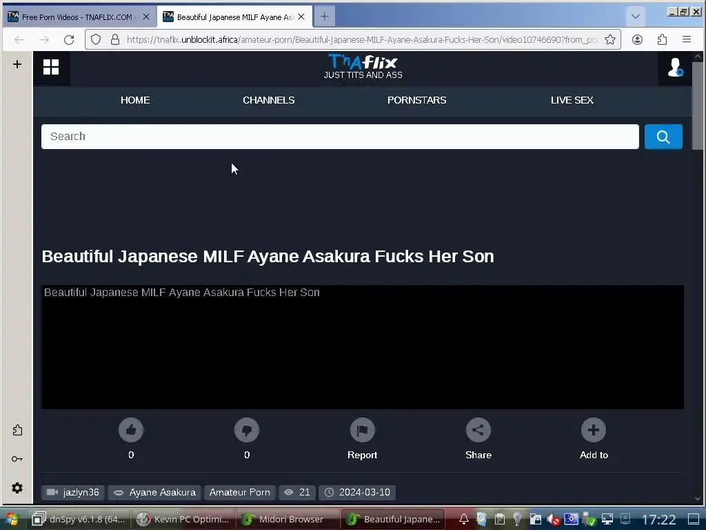Open the Ayane Asakura performer tag

click(x=154, y=492)
